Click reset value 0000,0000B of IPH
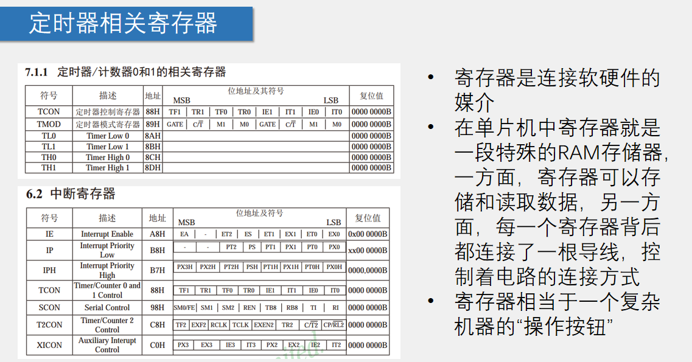The image size is (692, 362). pos(368,270)
